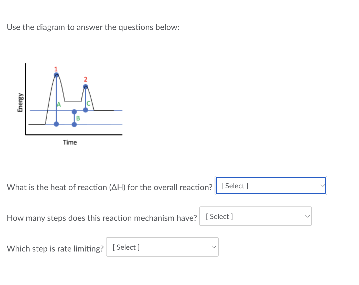Click the blue dot at peak 1
The image size is (359, 285).
pos(56,75)
